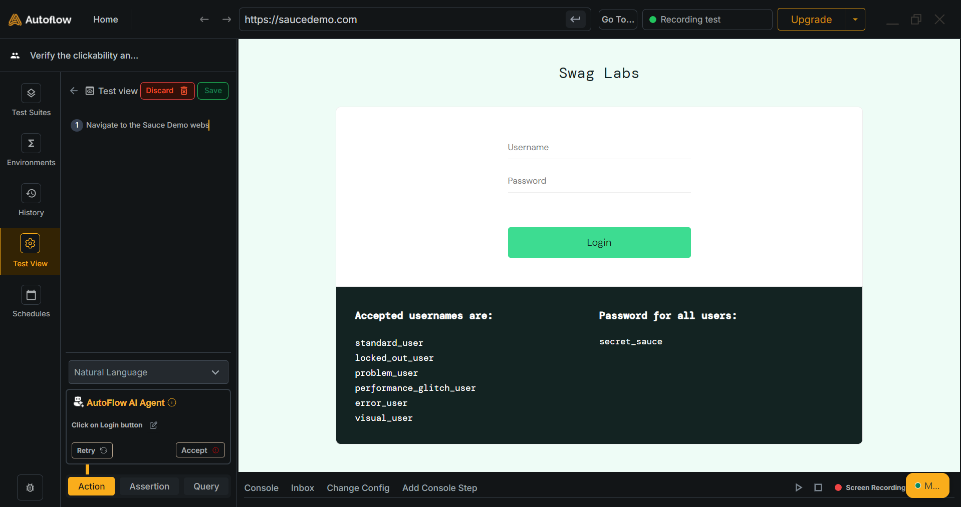Click the 'Click on Login button' suggestion text
Viewport: 961px width, 507px height.
[x=107, y=425]
